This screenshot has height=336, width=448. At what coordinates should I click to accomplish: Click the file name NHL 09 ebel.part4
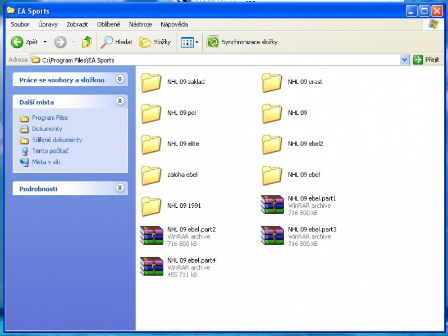191,260
